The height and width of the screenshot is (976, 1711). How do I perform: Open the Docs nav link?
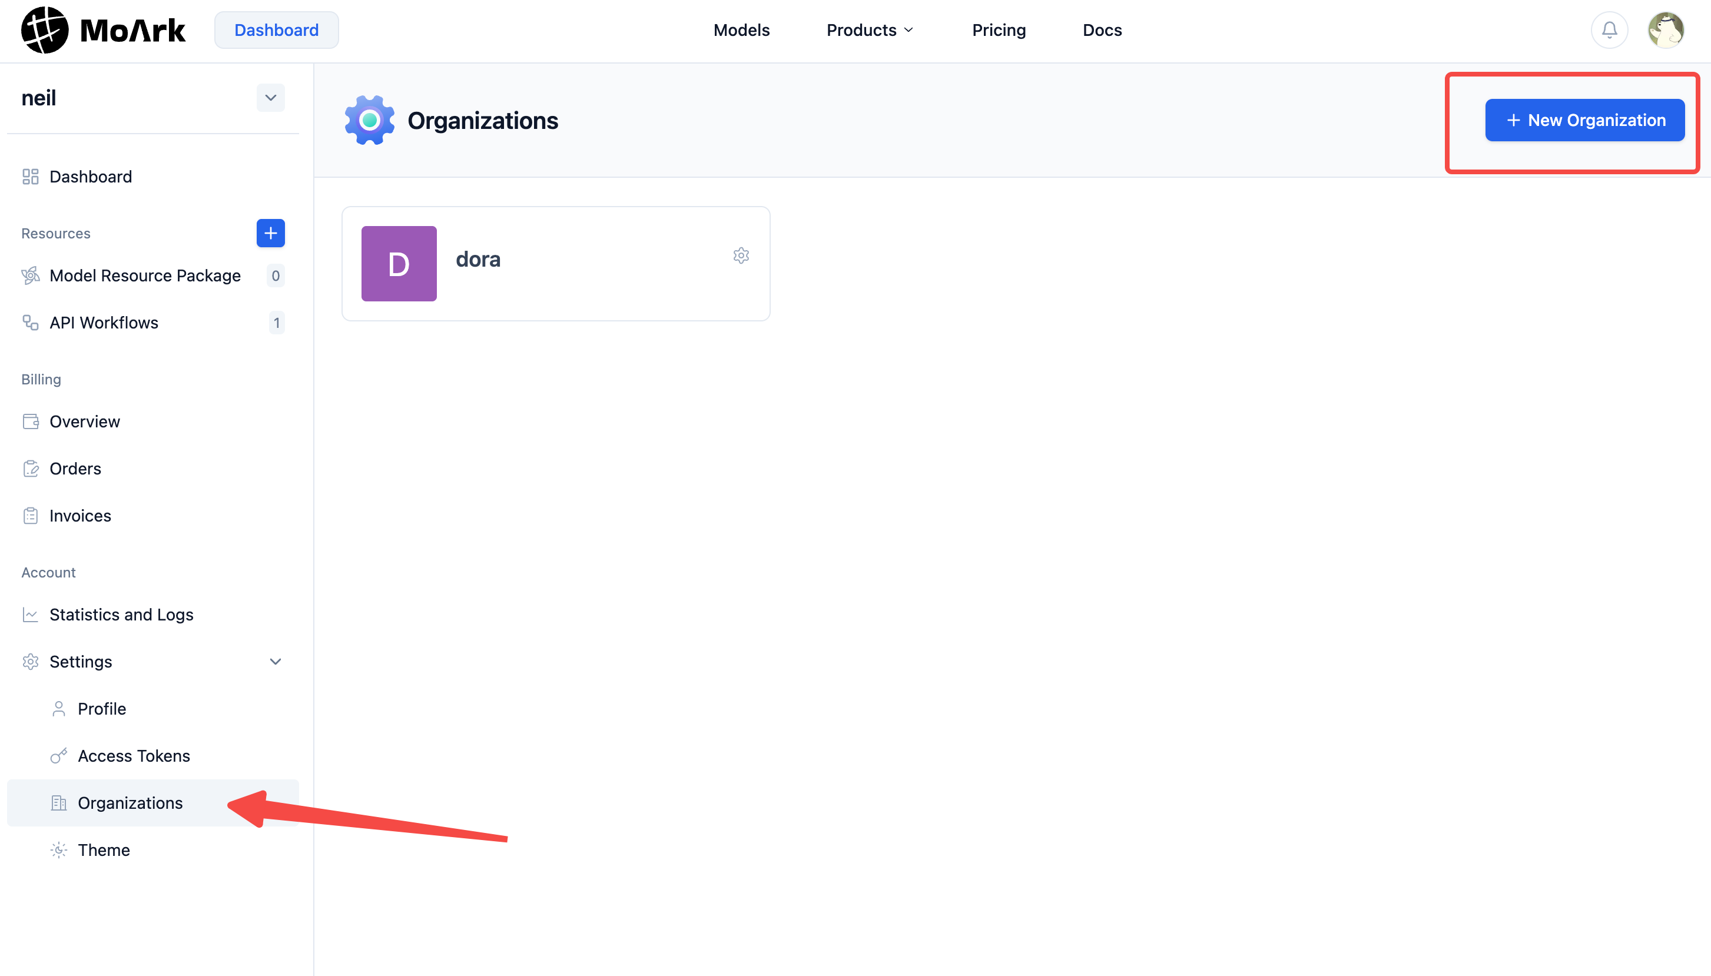point(1102,30)
